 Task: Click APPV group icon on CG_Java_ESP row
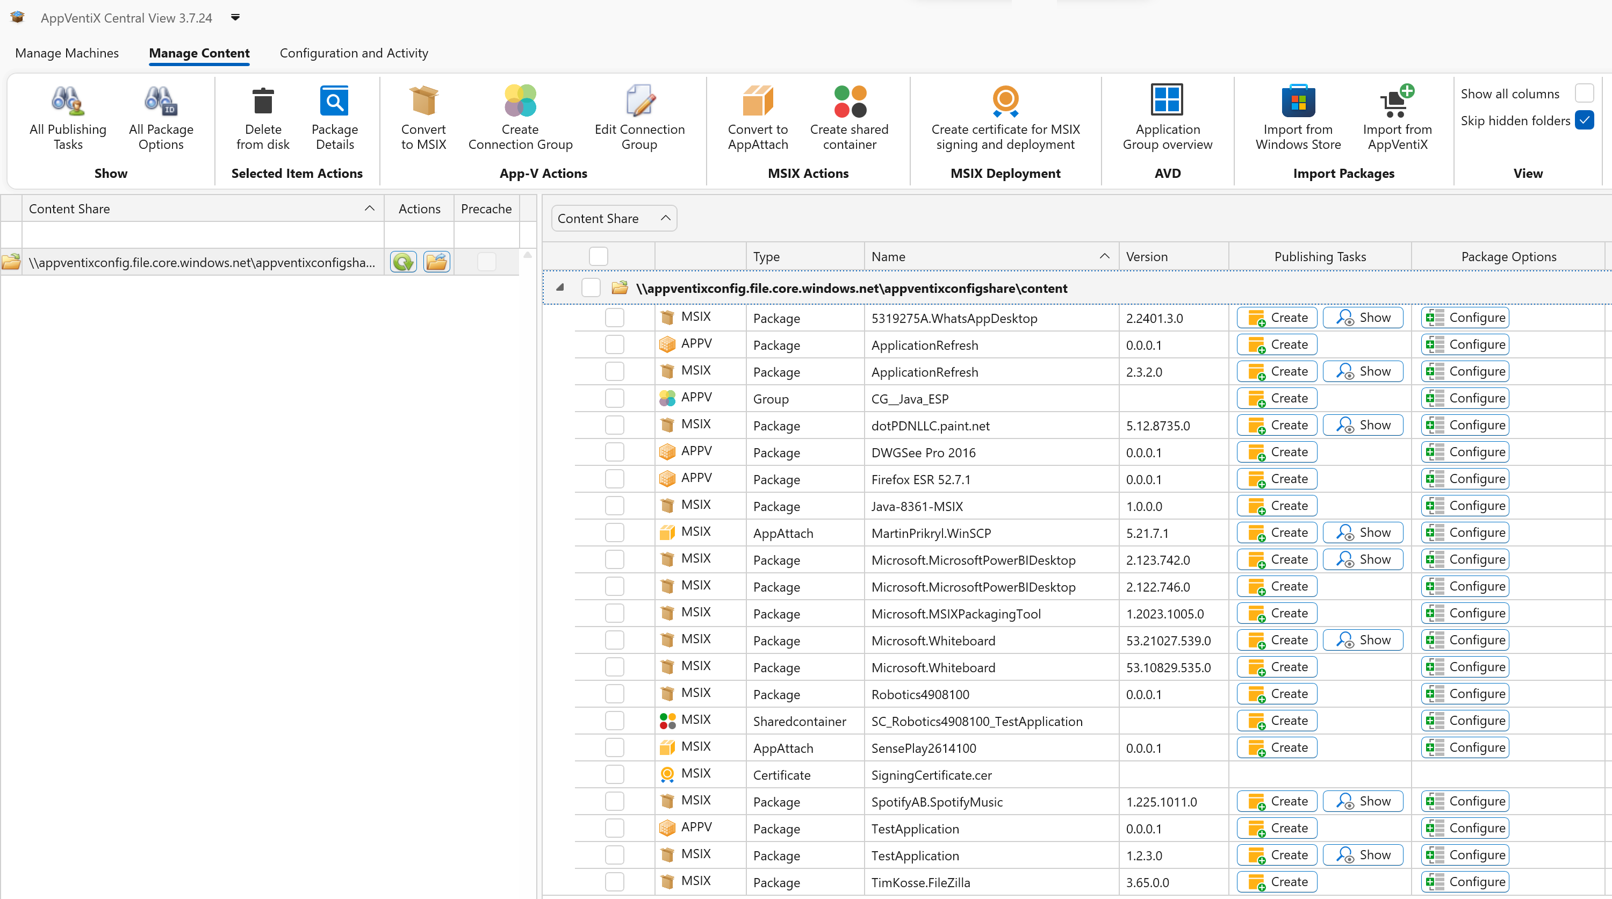(667, 398)
